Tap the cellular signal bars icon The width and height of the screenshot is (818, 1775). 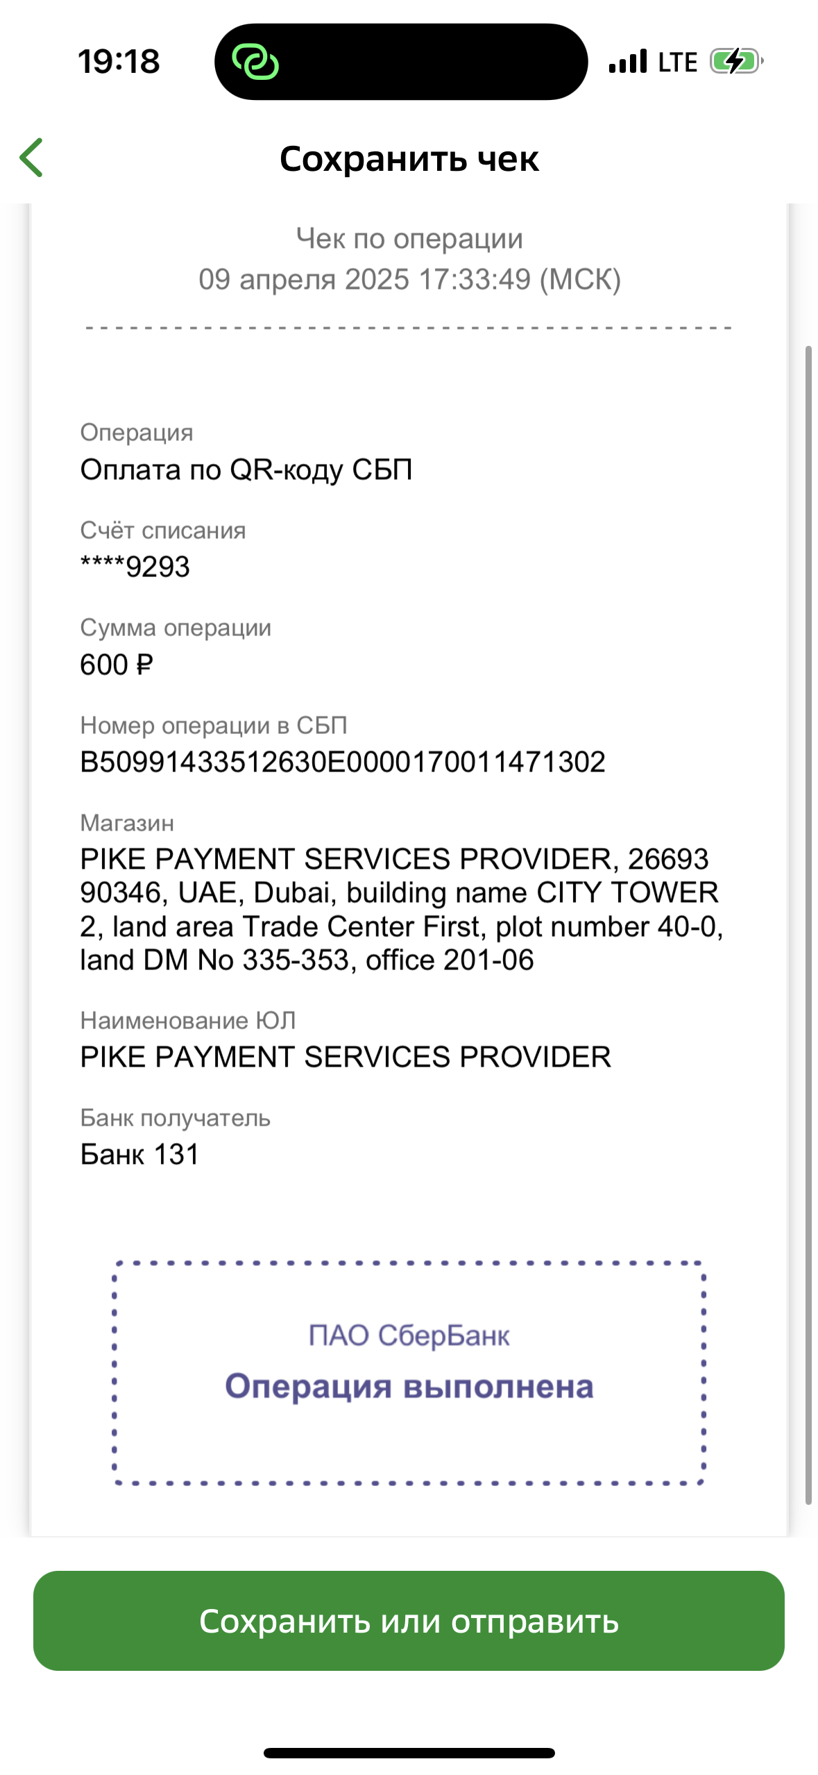(628, 61)
